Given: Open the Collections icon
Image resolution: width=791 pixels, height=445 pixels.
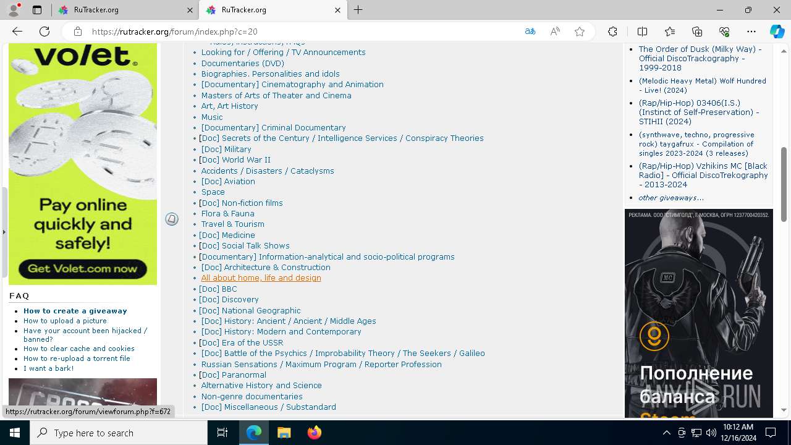Looking at the screenshot, I should coord(697,32).
